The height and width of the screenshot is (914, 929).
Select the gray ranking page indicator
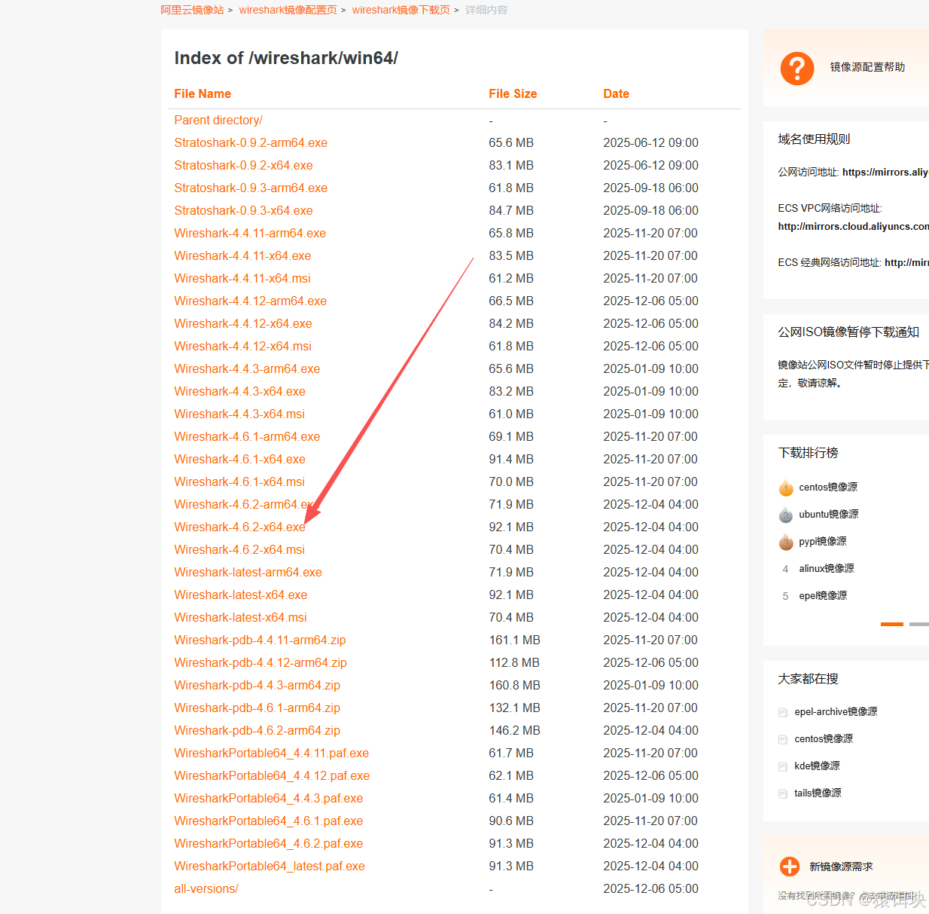click(919, 624)
